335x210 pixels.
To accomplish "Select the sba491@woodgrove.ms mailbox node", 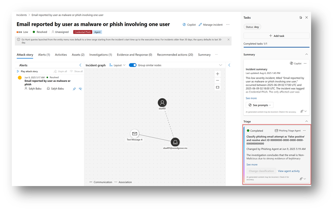I will pos(175,142).
